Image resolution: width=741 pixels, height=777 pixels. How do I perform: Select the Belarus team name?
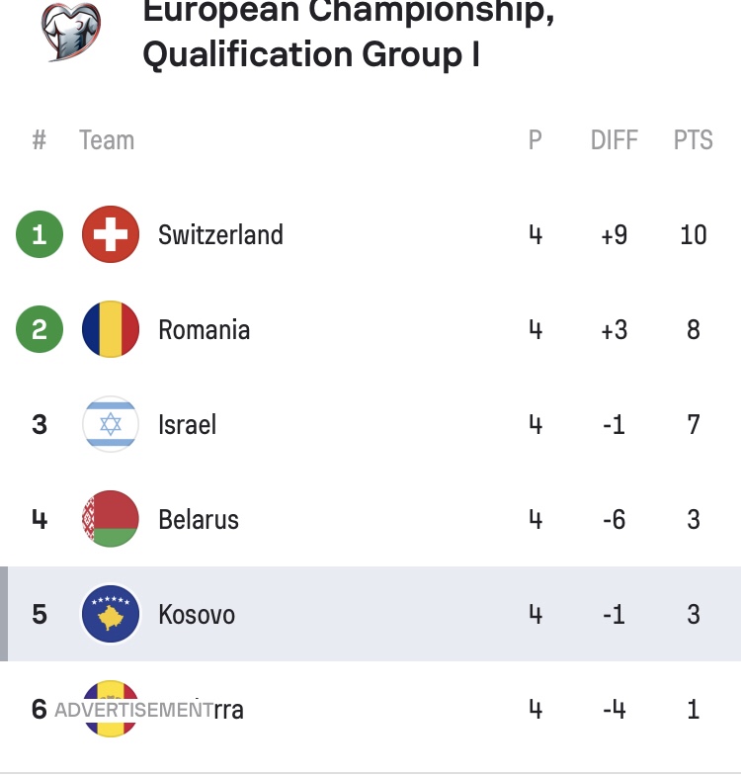199,520
